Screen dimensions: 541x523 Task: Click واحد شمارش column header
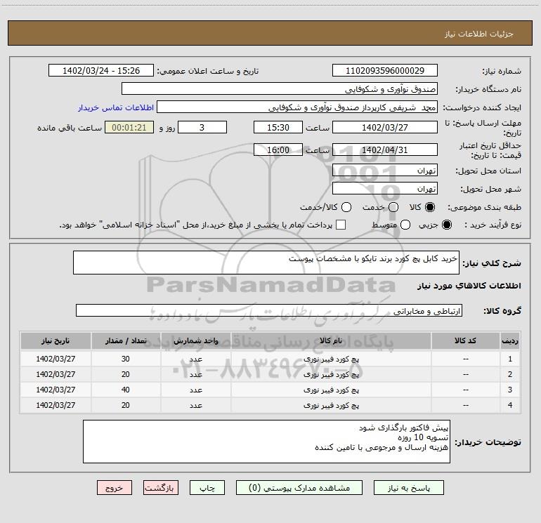(195, 340)
